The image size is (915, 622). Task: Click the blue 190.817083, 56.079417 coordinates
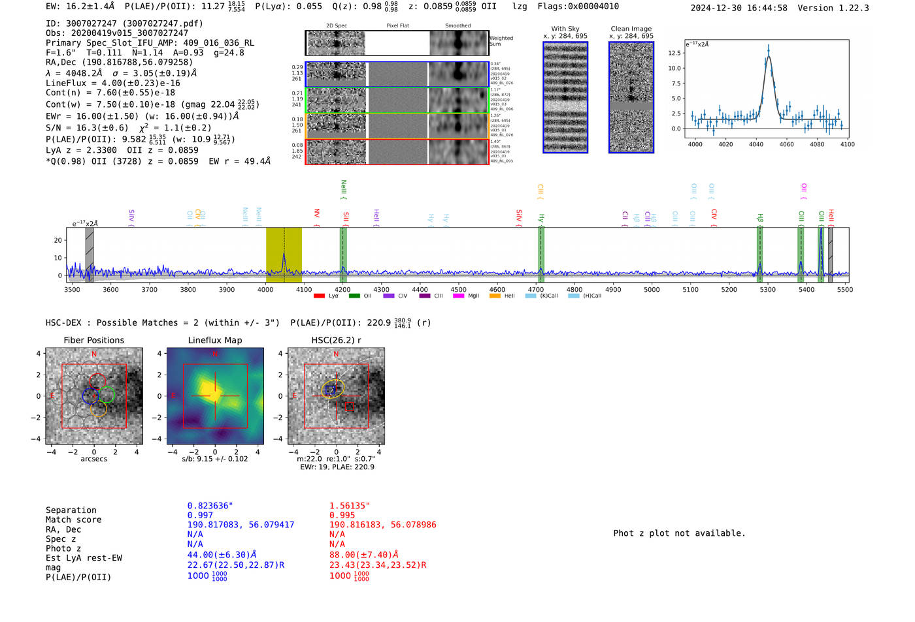click(x=241, y=525)
